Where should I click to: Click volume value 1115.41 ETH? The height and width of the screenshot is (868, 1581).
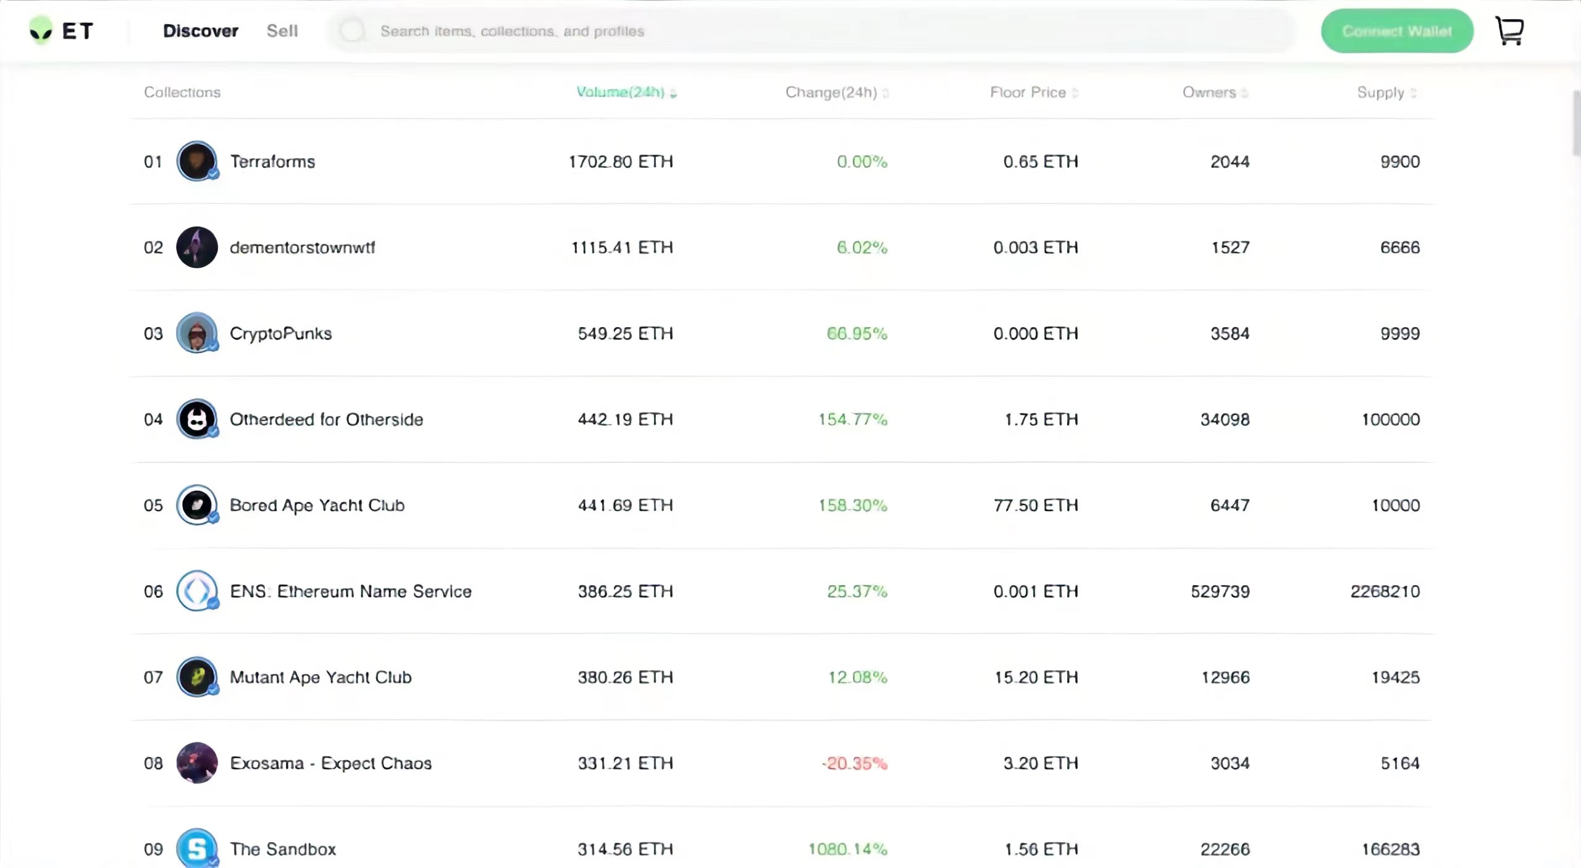[622, 248]
